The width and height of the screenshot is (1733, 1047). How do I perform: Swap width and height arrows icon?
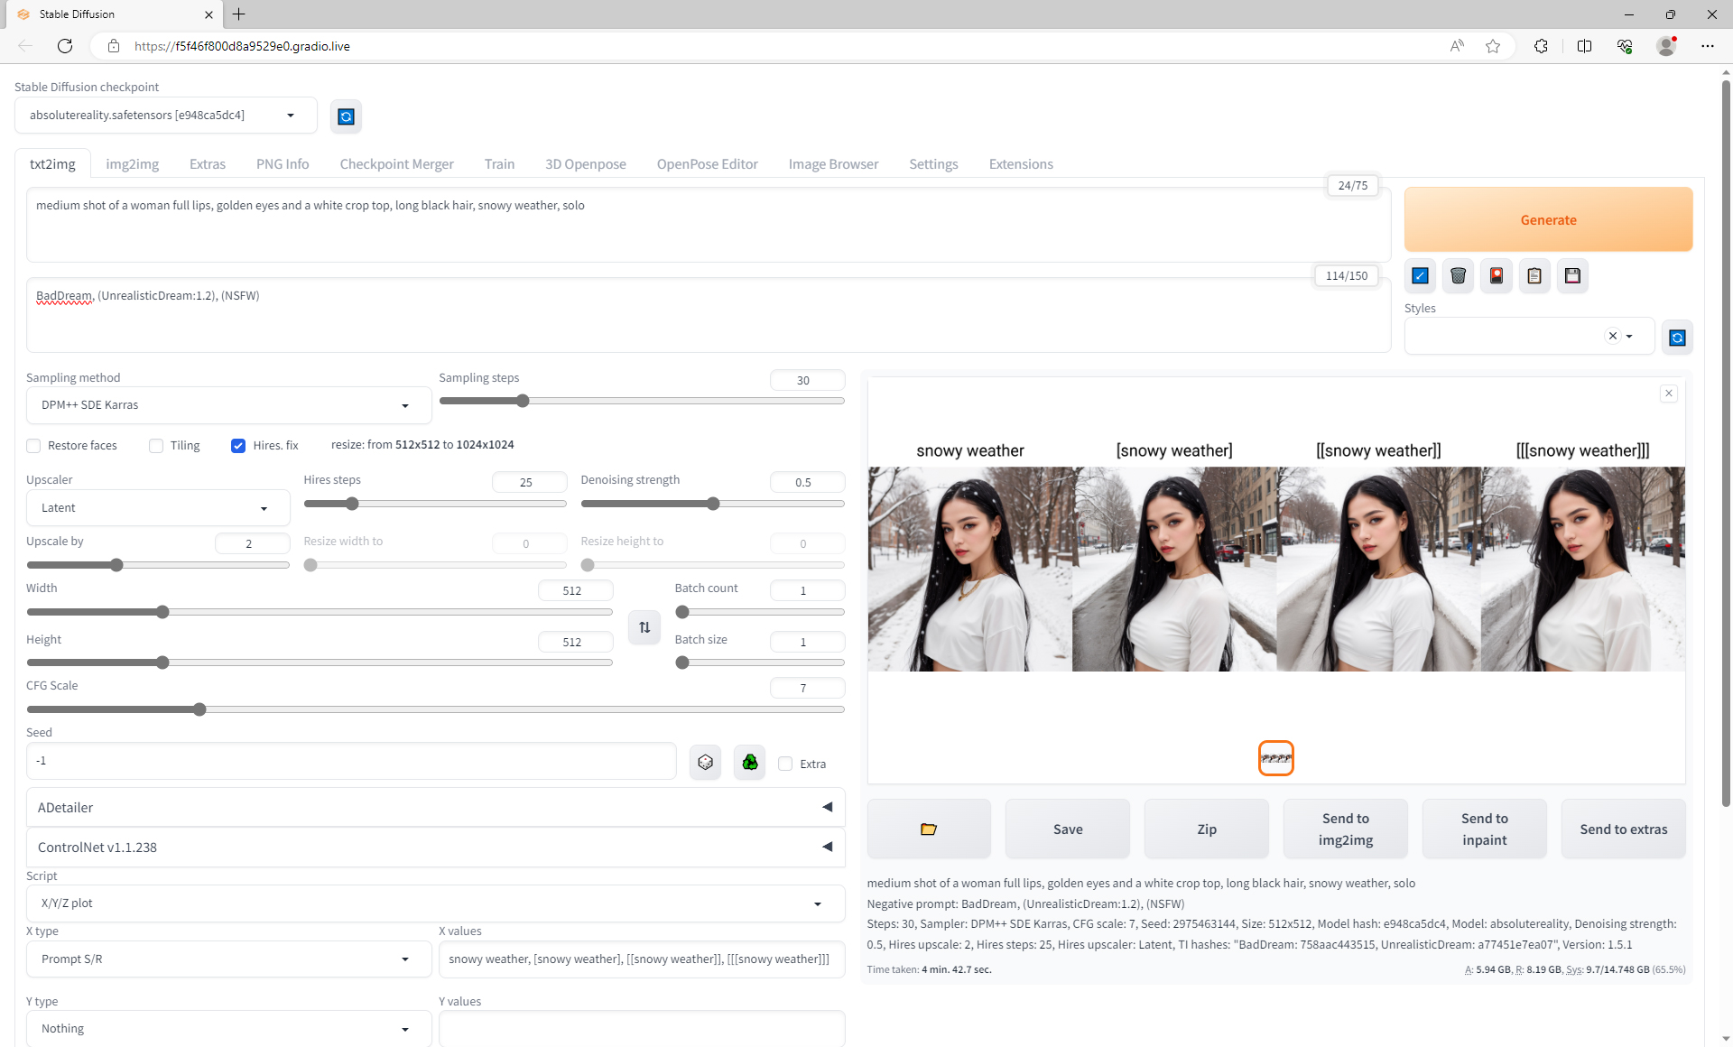coord(644,627)
